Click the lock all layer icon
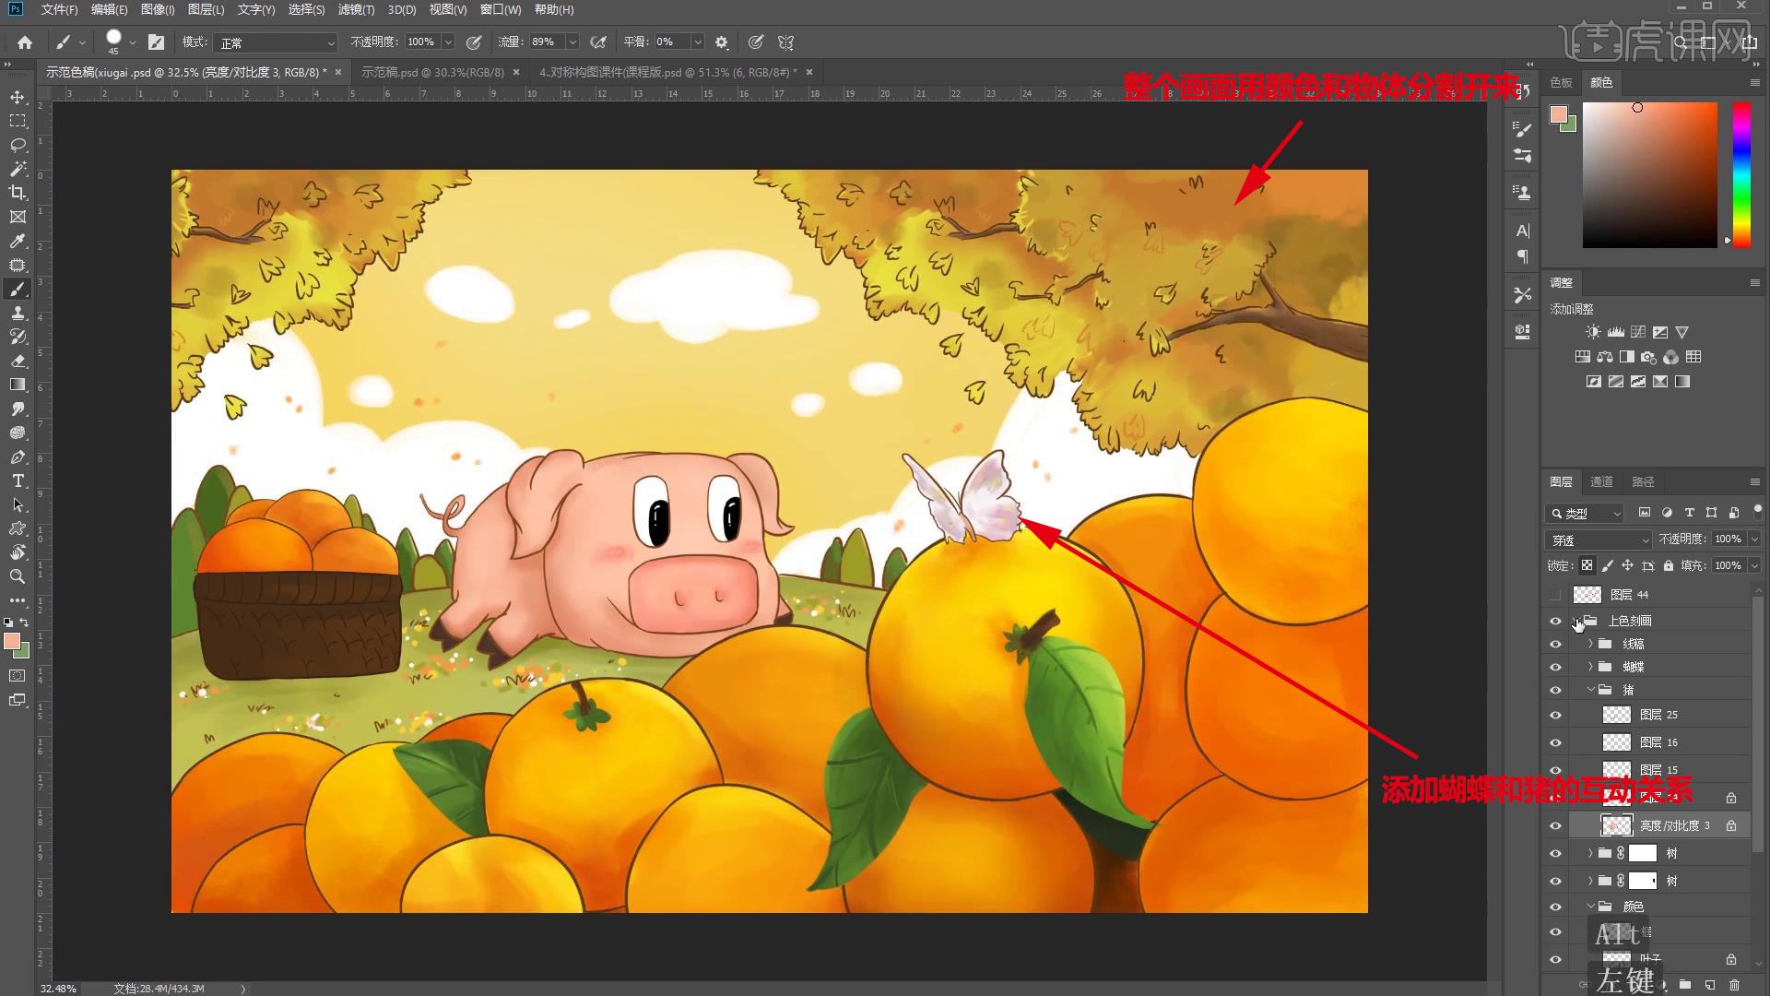 1669,565
